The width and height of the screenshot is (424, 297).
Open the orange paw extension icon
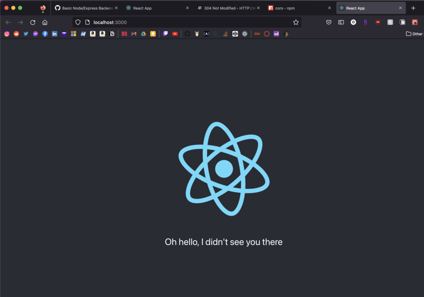click(415, 22)
